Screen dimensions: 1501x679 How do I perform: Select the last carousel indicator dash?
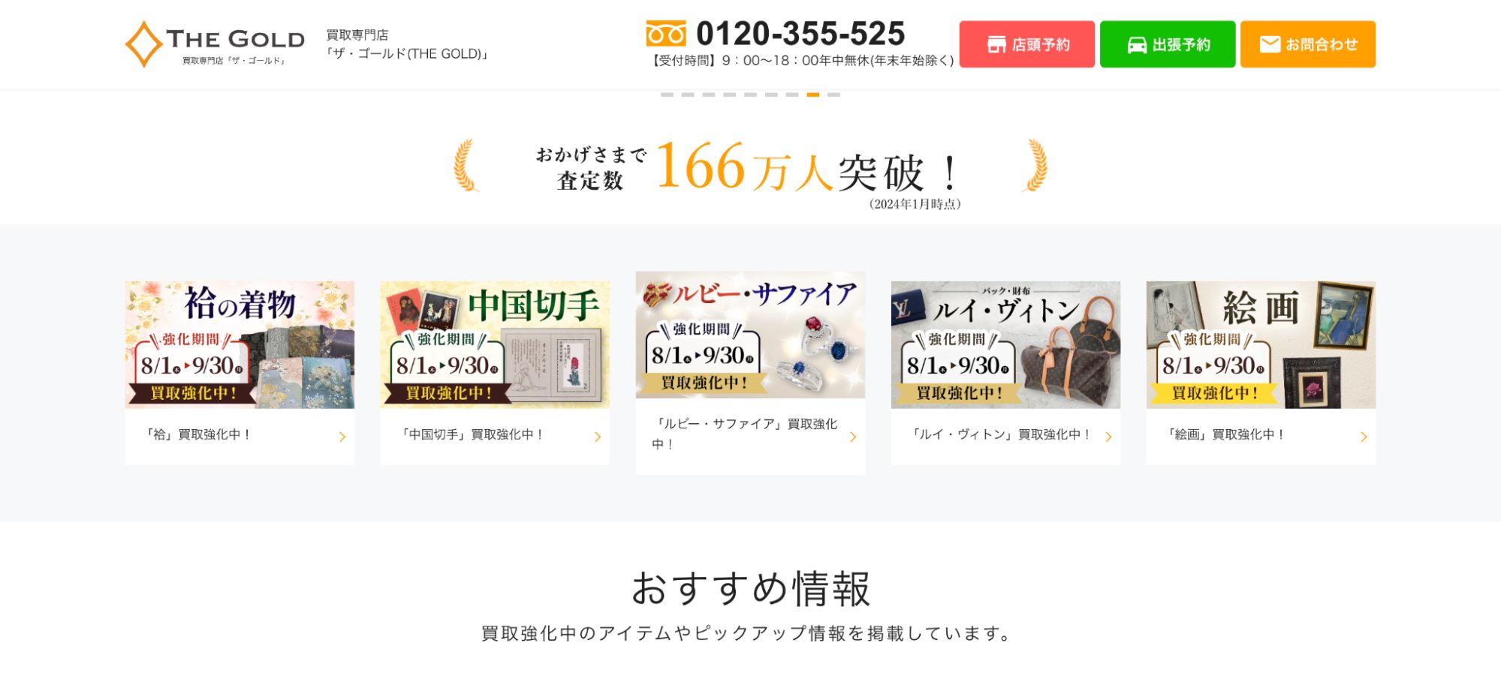[833, 95]
